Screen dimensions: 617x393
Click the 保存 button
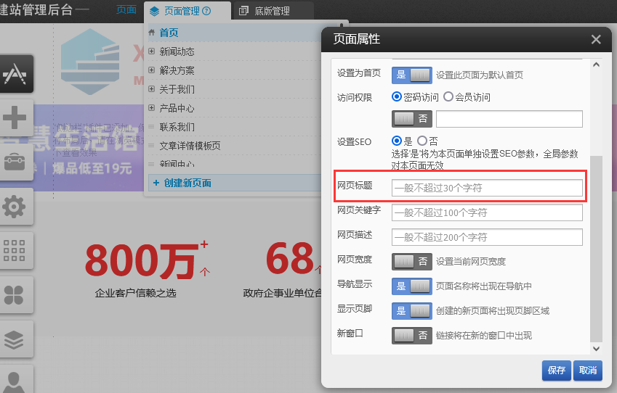pyautogui.click(x=556, y=371)
